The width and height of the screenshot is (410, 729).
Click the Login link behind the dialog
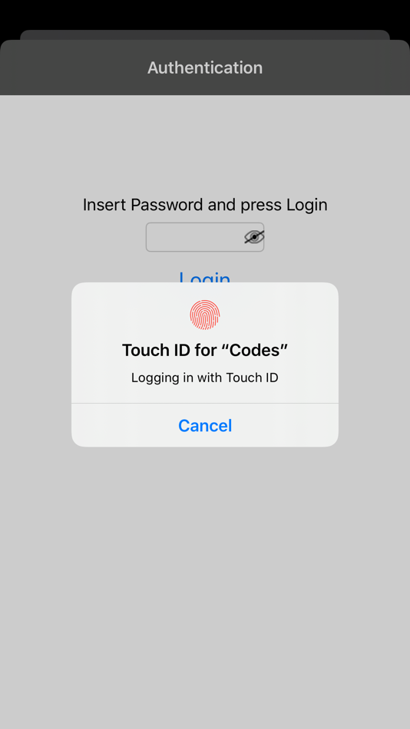click(205, 276)
